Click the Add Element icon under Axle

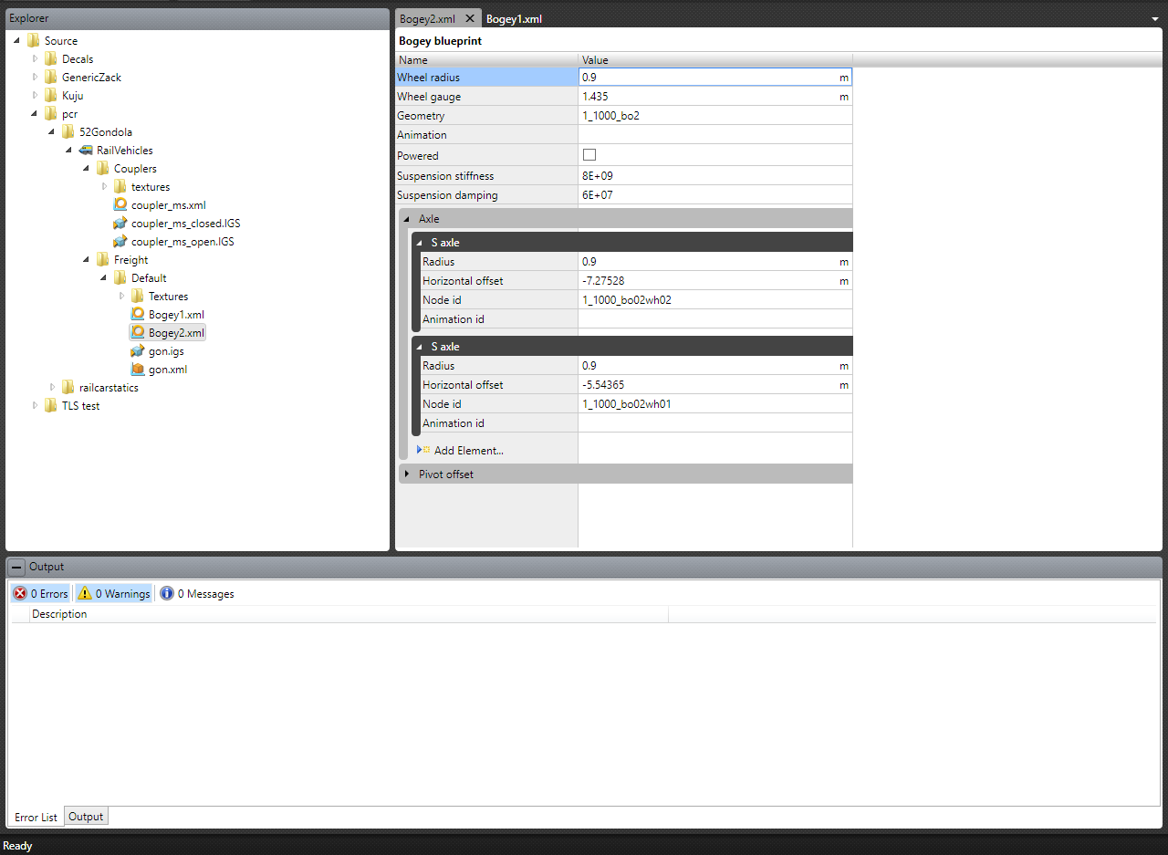coord(423,450)
